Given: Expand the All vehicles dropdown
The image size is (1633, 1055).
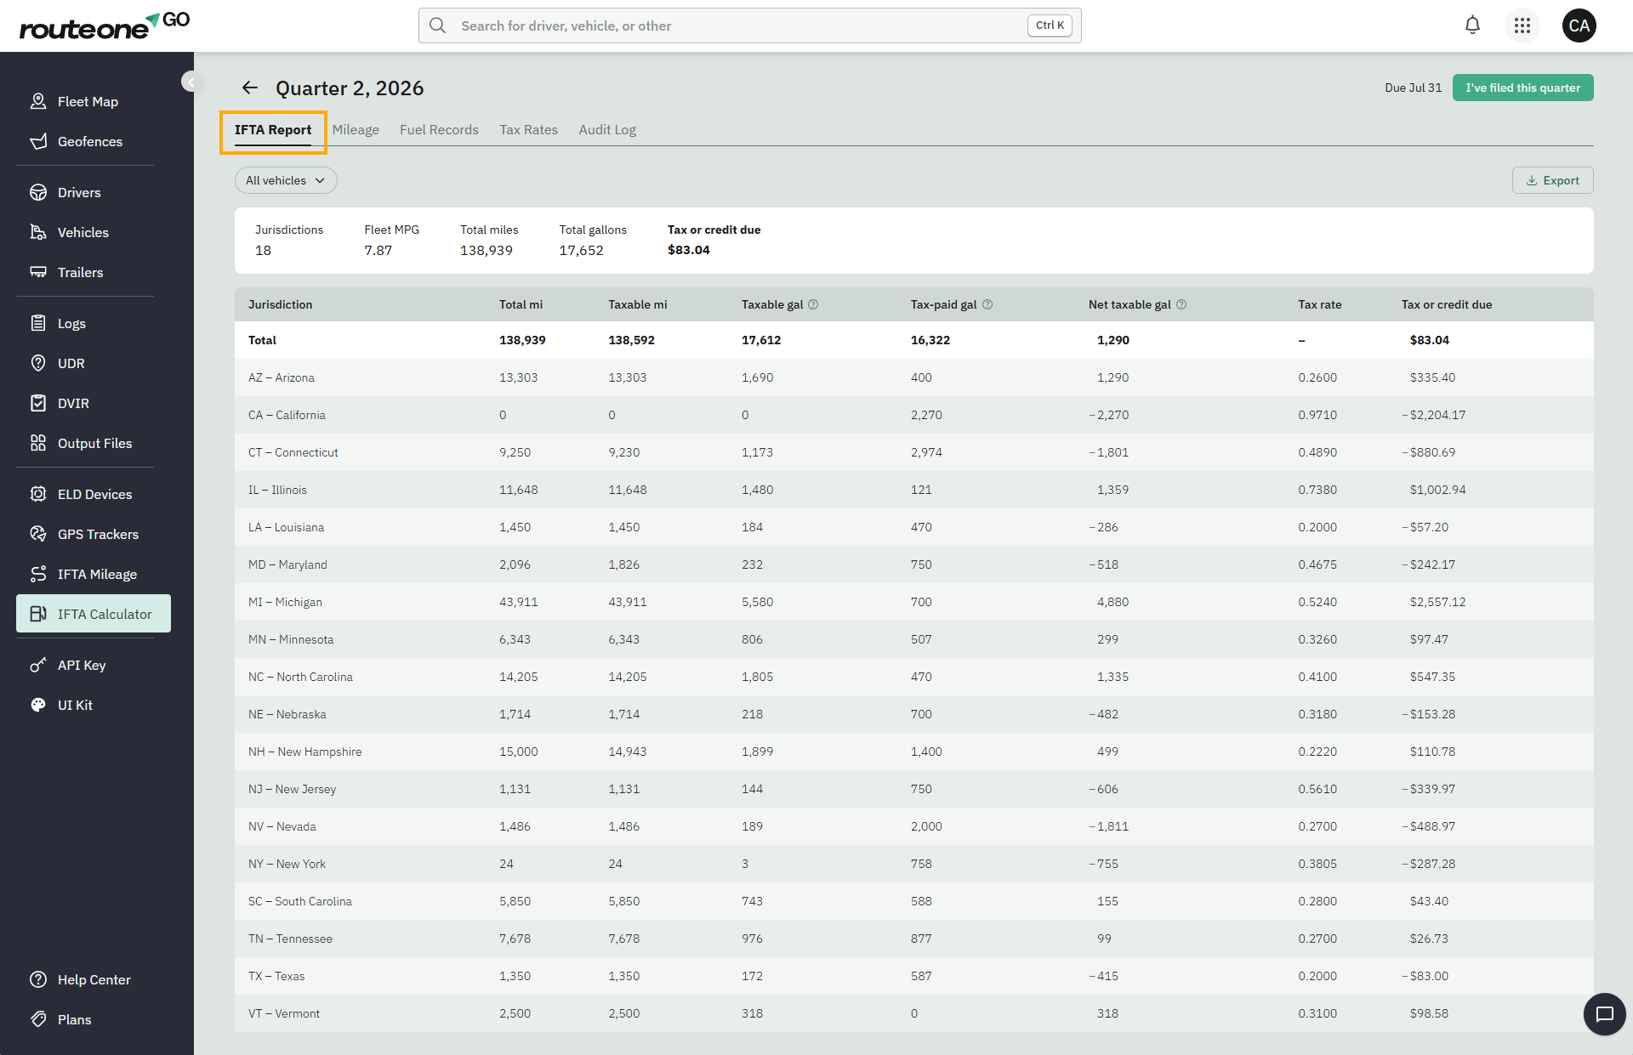Looking at the screenshot, I should coord(286,180).
